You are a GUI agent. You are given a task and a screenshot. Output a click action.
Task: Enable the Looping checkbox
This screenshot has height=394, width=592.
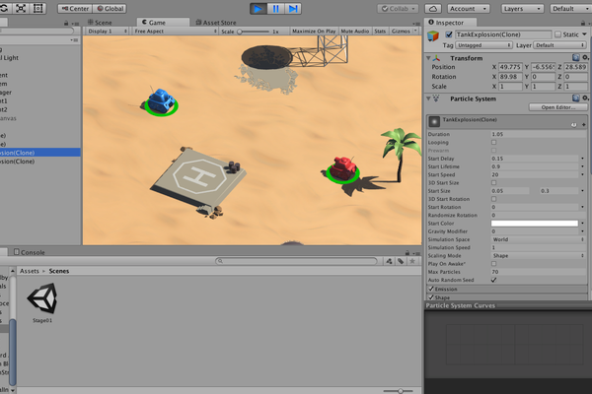point(494,142)
